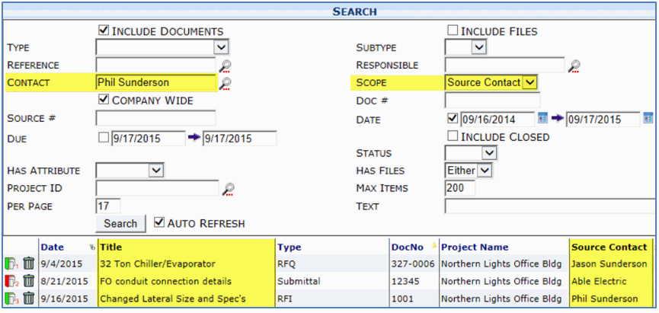Open the Subtype dropdown
The image size is (659, 313).
point(465,47)
